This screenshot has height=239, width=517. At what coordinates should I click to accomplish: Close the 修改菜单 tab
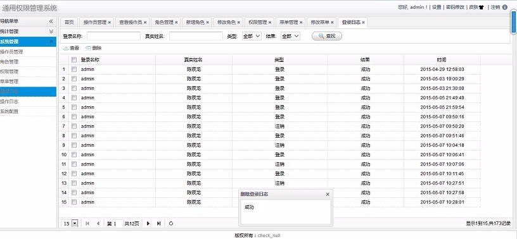pyautogui.click(x=333, y=22)
